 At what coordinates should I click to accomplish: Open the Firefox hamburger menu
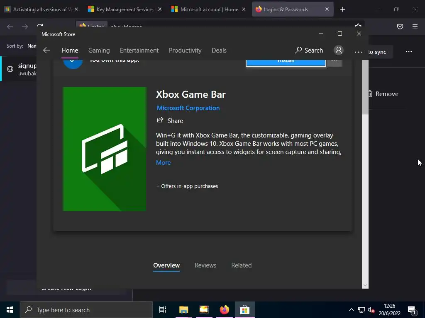(415, 26)
